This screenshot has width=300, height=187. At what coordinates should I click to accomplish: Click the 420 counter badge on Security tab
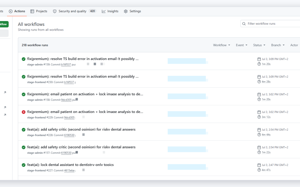[x=92, y=11]
